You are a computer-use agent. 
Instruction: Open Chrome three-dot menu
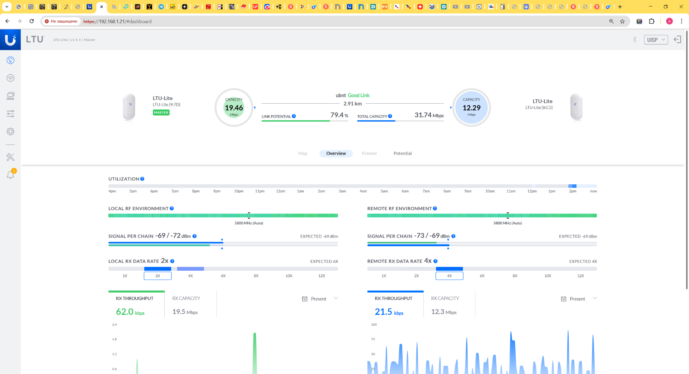click(x=681, y=22)
